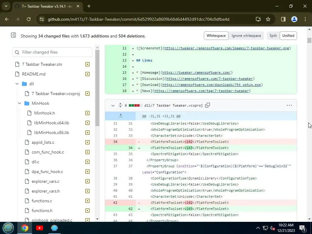
Task: Open the Discussion ramensoftware.com link
Action: tap(210, 79)
